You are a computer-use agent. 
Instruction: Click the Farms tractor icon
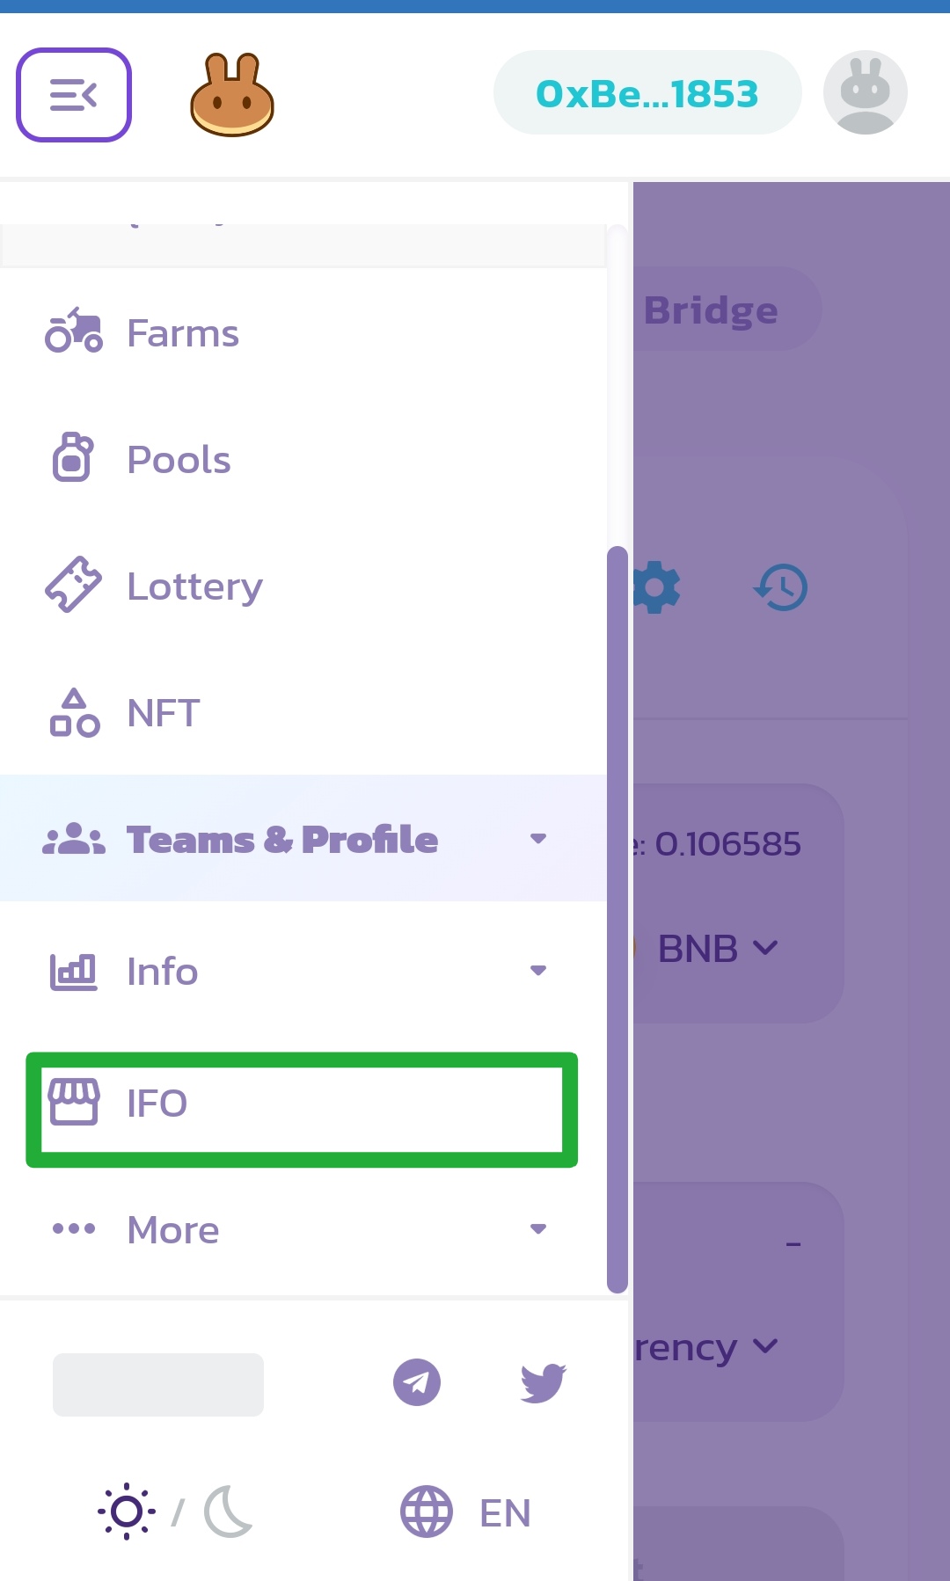(74, 331)
